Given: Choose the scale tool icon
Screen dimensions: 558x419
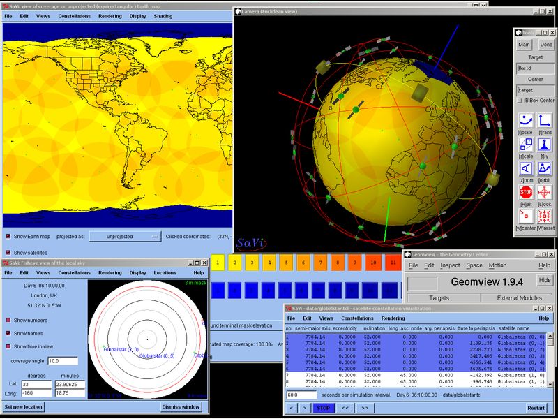Looking at the screenshot, I should tap(526, 145).
